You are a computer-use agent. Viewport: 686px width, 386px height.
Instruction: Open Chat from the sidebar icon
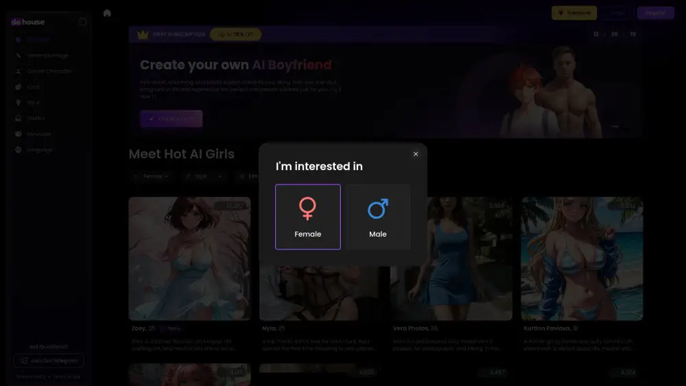(19, 87)
